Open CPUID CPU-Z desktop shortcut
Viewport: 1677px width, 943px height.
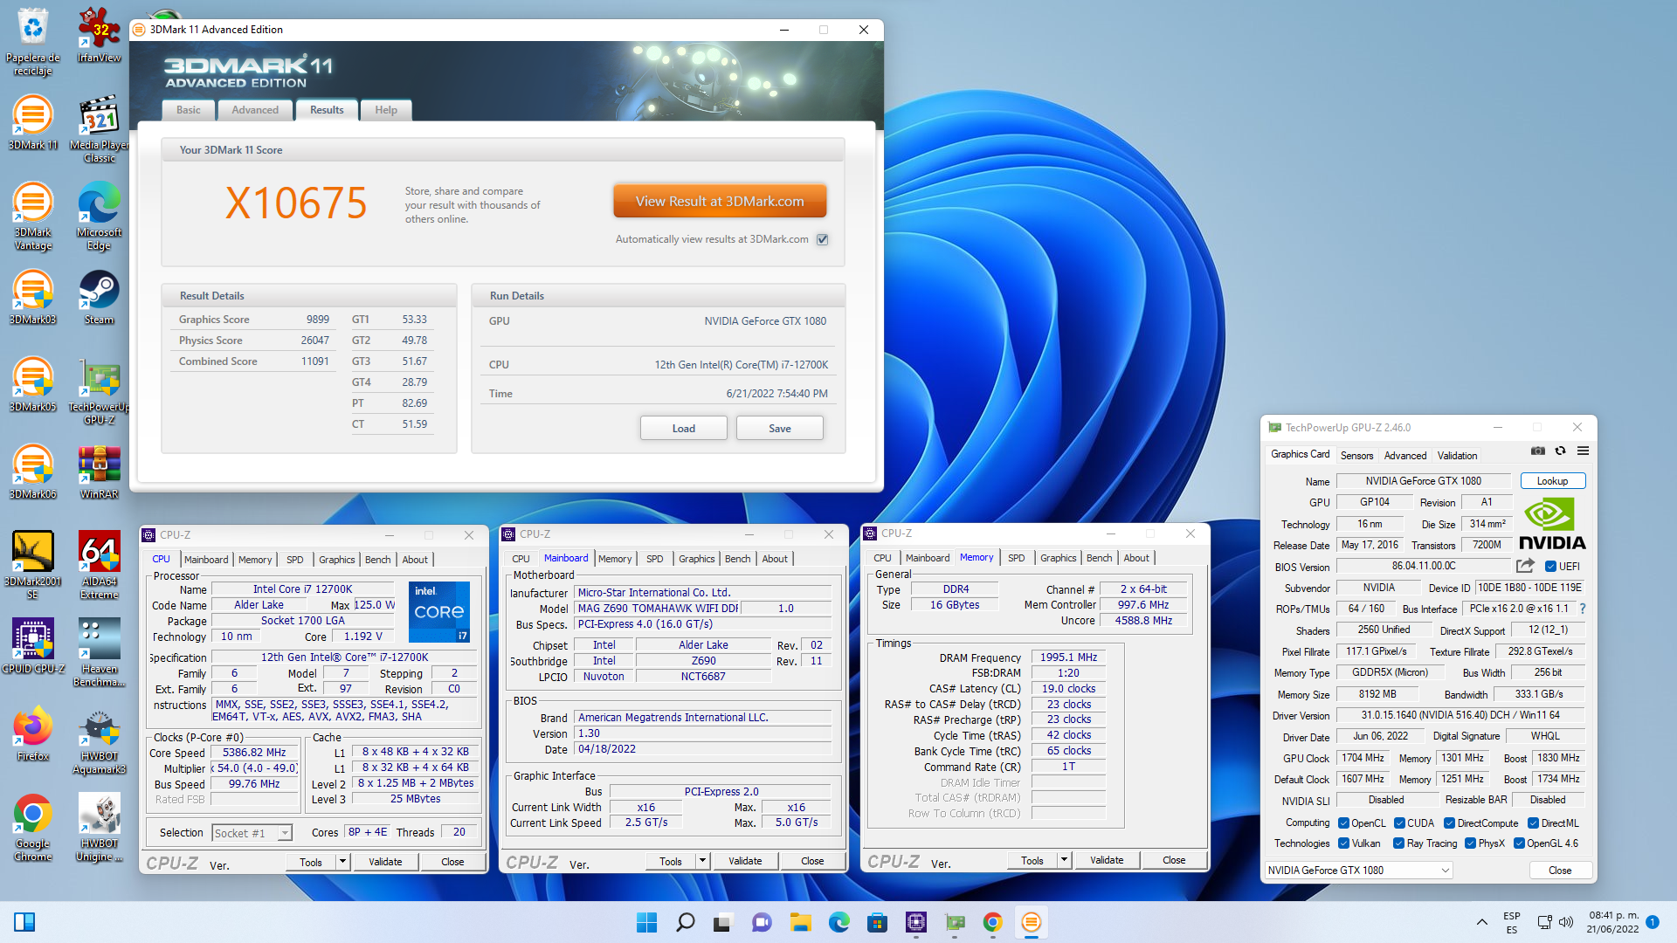[x=32, y=646]
